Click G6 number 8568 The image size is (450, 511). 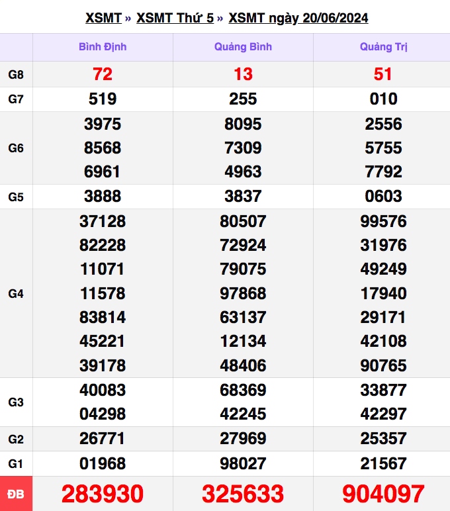pos(103,148)
